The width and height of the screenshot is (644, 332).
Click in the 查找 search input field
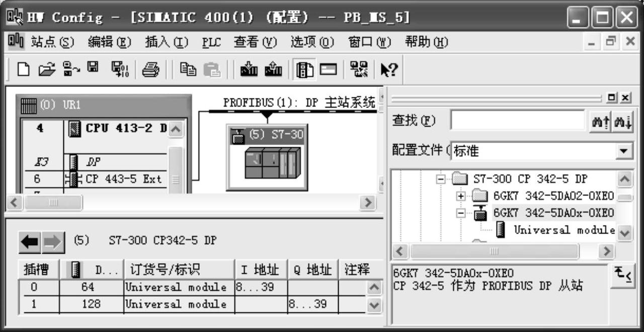(x=517, y=121)
